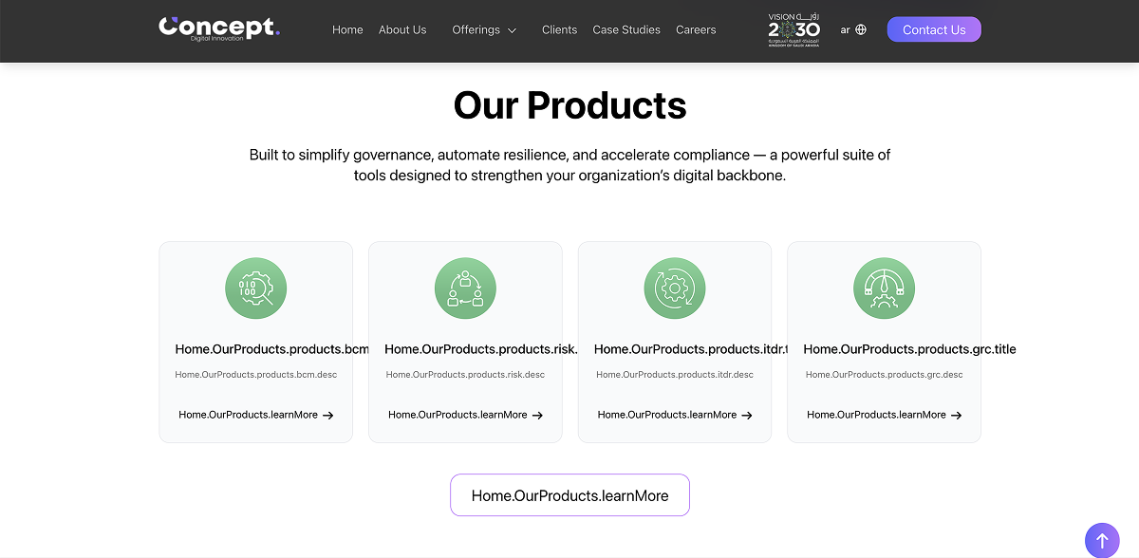Switch language to Arabic via ar

point(845,29)
